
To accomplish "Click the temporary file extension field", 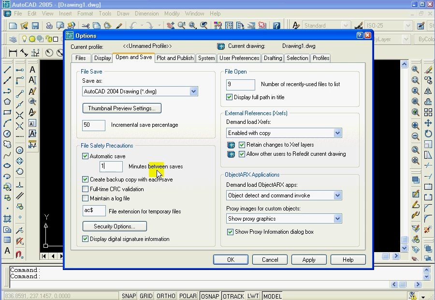I will (x=94, y=210).
